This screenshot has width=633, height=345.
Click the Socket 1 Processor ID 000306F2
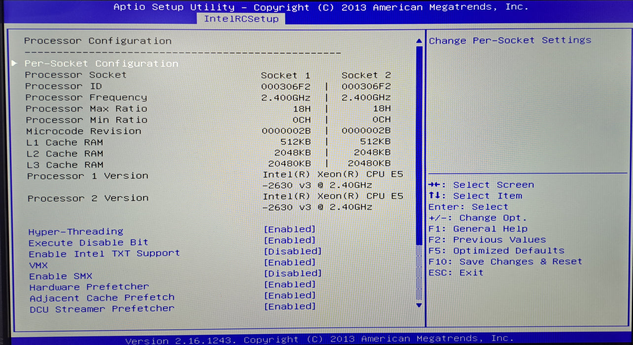click(x=286, y=86)
